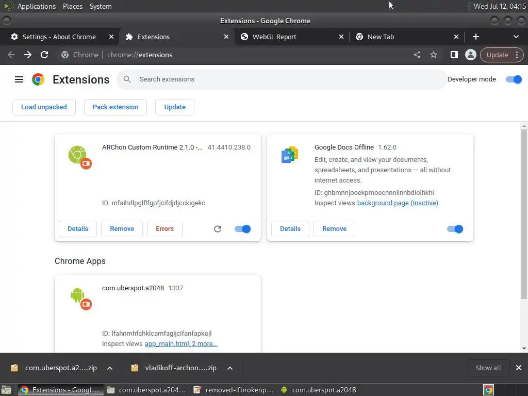Open the vladikoff-archon....zip download
This screenshot has height=396, width=528.
[174, 368]
